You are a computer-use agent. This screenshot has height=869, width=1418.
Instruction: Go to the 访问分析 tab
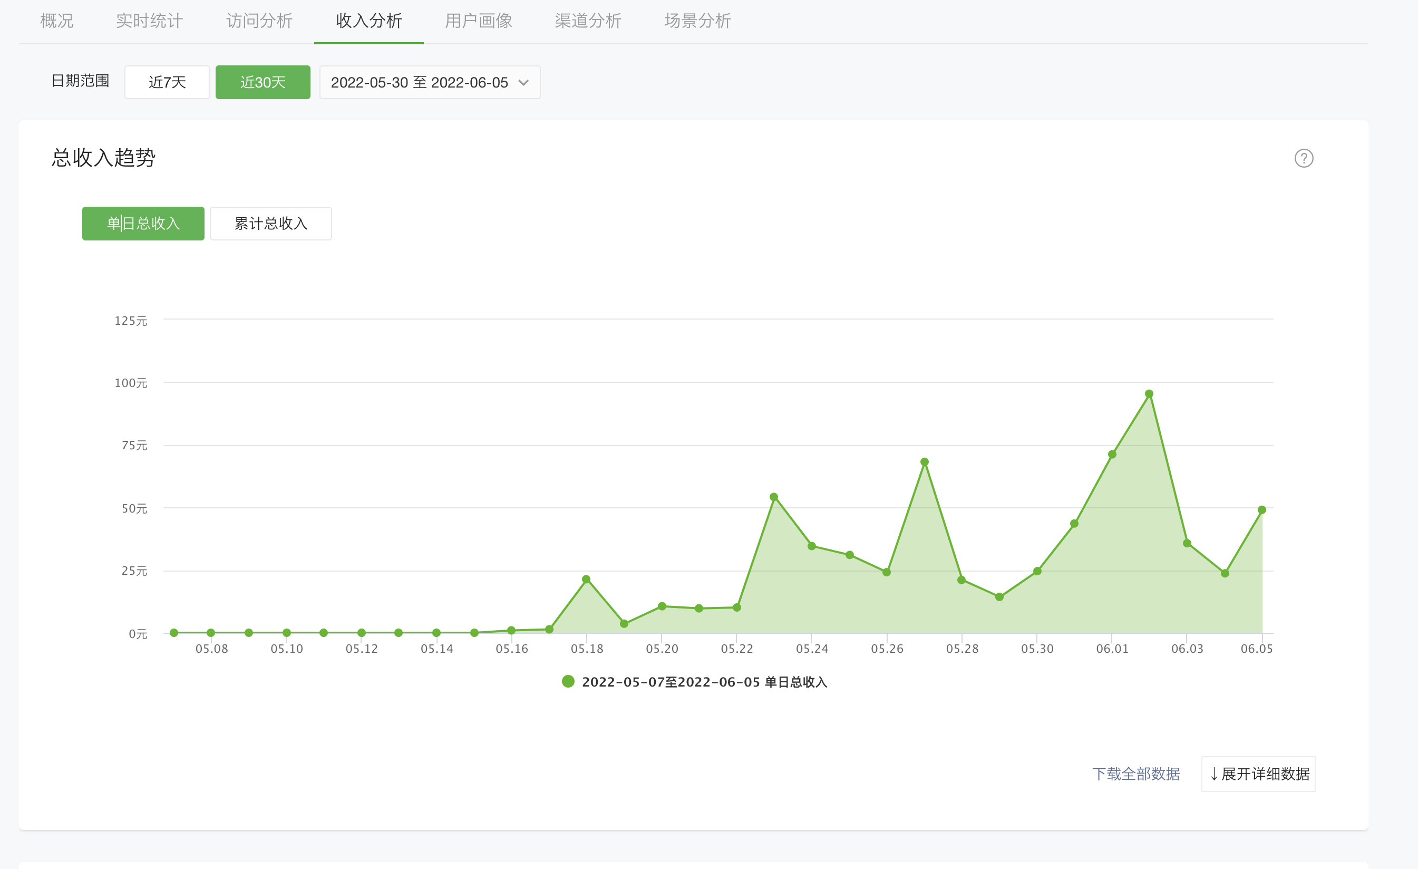(x=259, y=21)
